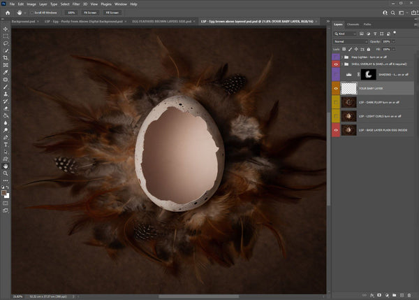
Task: Select the Rectangular Marquee tool
Action: pyautogui.click(x=6, y=36)
